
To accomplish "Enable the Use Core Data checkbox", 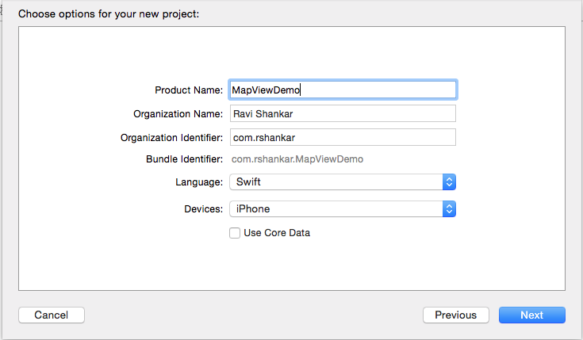I will [x=235, y=233].
